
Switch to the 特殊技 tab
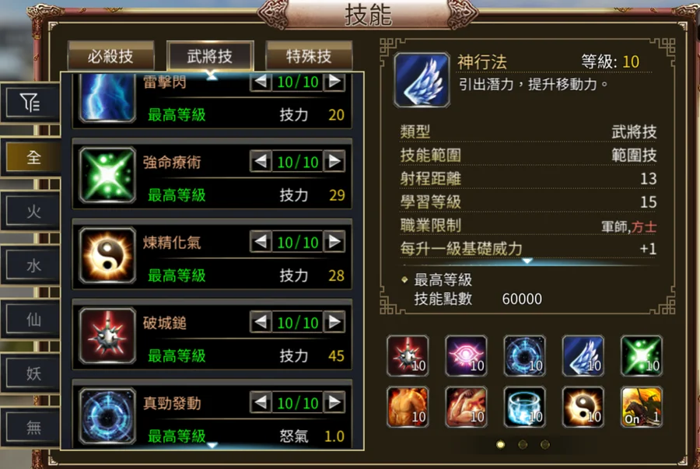[309, 56]
